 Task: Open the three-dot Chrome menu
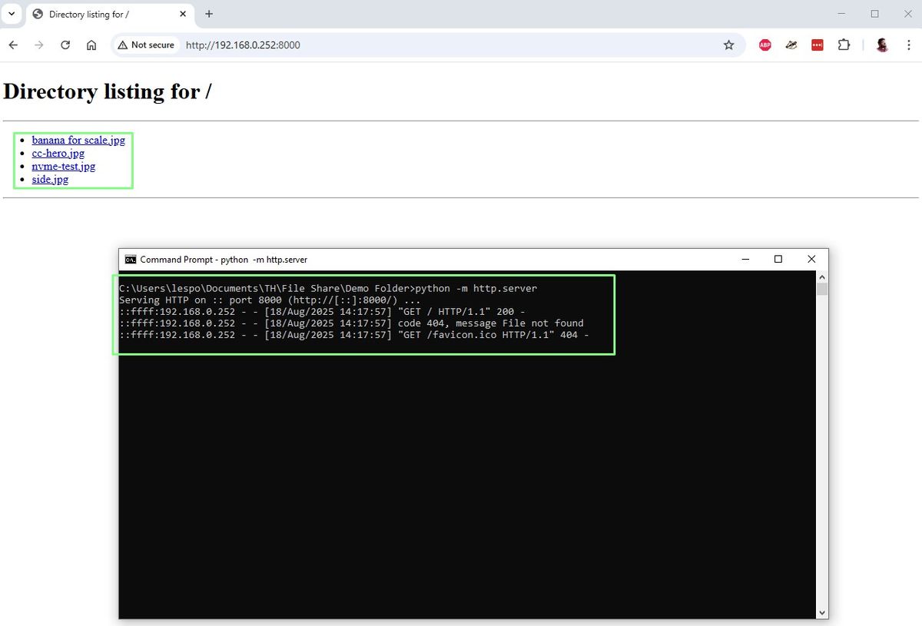click(909, 45)
